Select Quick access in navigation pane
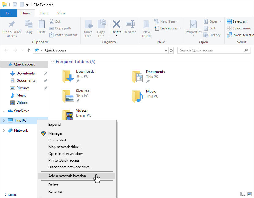Image resolution: width=254 pixels, height=198 pixels. coord(24,64)
